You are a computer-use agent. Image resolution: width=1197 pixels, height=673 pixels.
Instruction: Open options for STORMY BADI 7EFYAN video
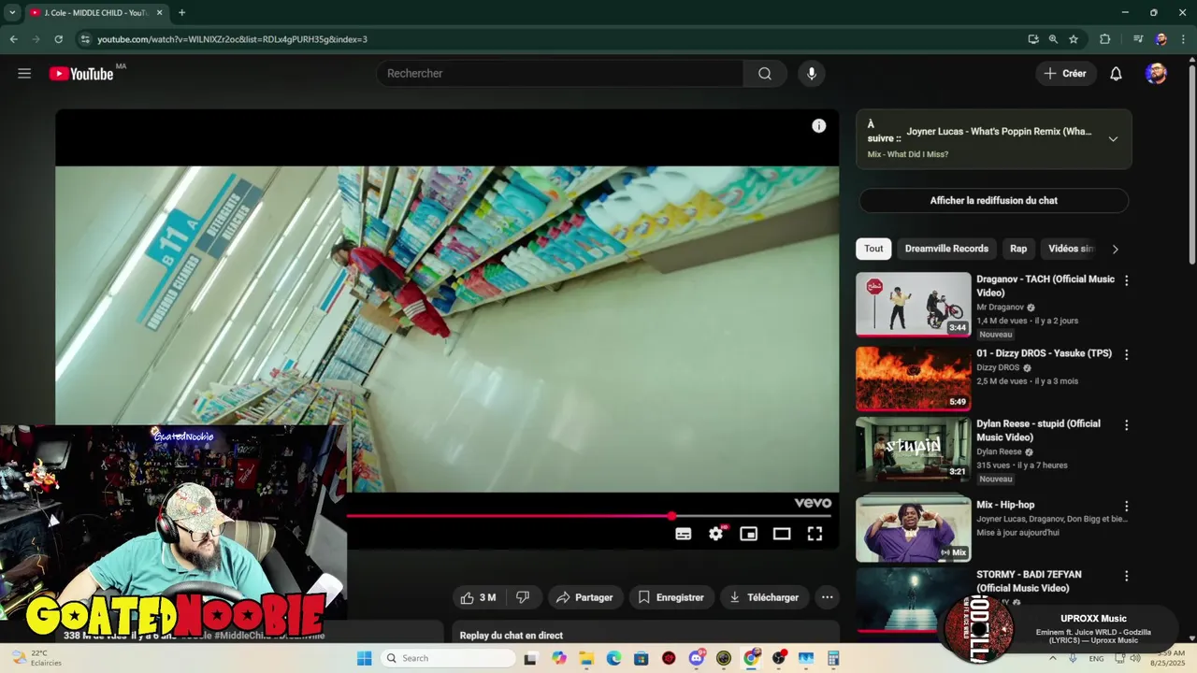click(1126, 577)
